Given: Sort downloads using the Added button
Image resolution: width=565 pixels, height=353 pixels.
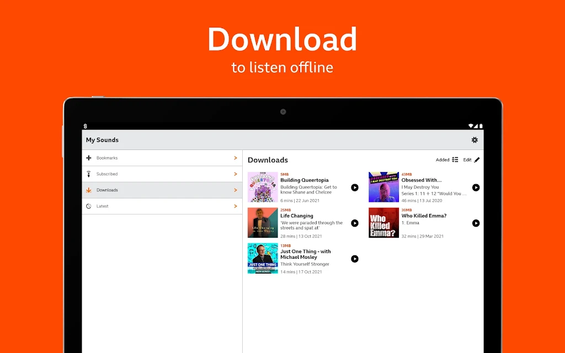Looking at the screenshot, I should click(447, 159).
